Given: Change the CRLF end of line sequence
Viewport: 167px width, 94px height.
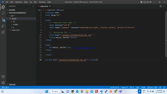Looking at the screenshot, I should click(138, 87).
